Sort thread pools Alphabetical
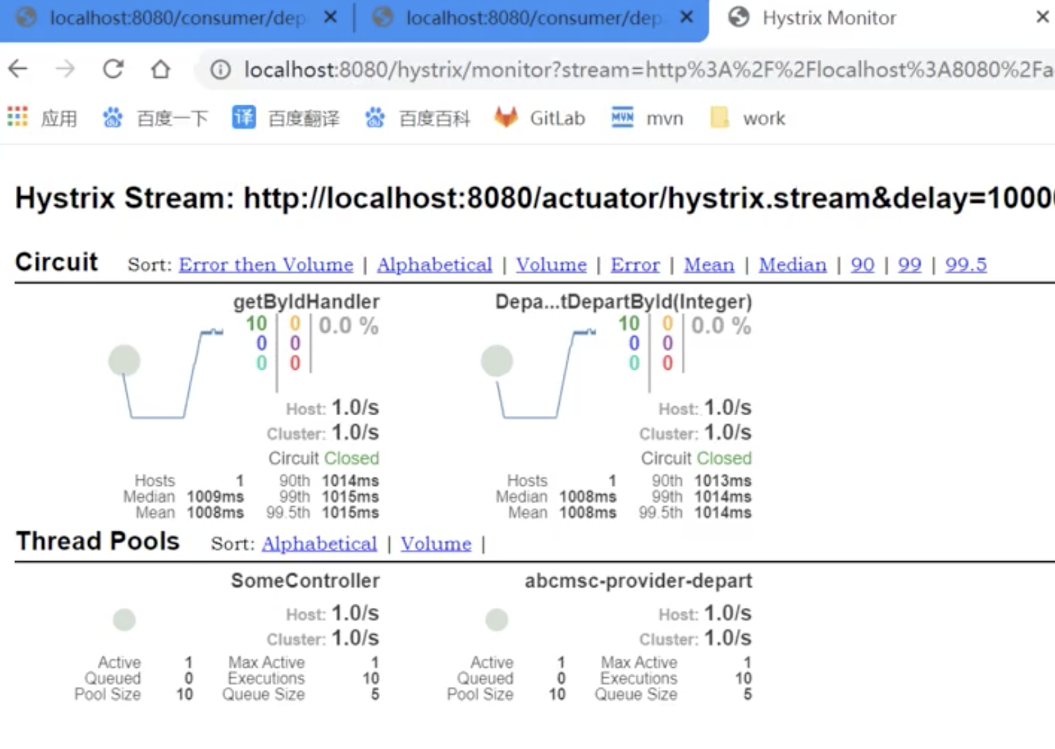Screen dimensions: 1055x749 (320, 544)
